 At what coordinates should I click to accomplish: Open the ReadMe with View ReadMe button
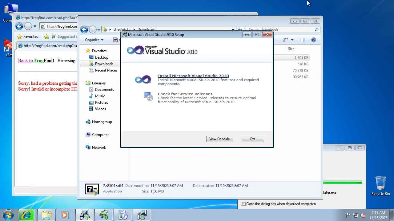[x=219, y=139]
